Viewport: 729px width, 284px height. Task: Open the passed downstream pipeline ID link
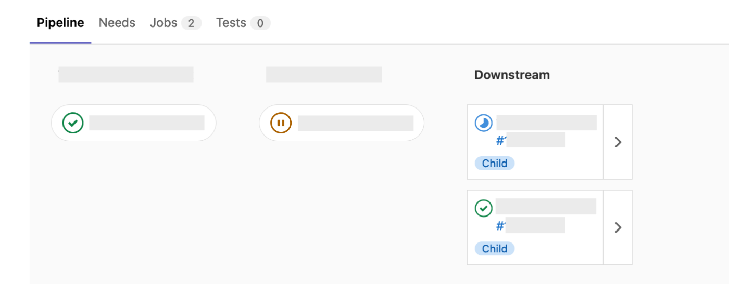[530, 225]
